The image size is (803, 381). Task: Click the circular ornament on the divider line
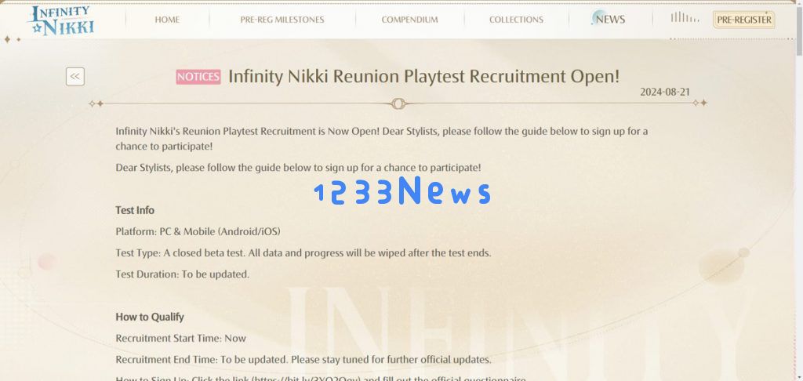point(398,104)
